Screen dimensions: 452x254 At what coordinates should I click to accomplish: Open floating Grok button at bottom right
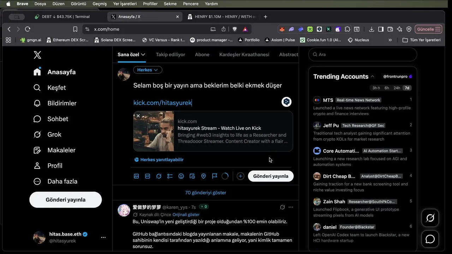430,218
